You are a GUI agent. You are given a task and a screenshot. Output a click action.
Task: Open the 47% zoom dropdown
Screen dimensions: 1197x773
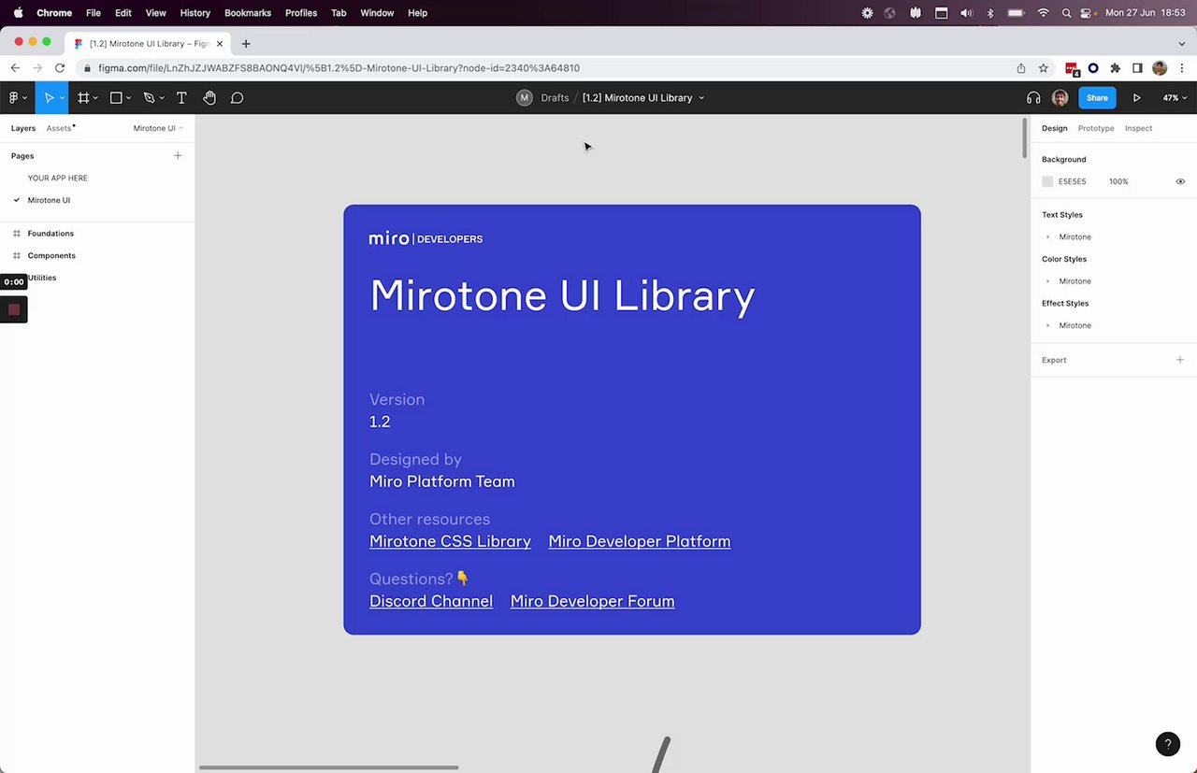(1175, 97)
